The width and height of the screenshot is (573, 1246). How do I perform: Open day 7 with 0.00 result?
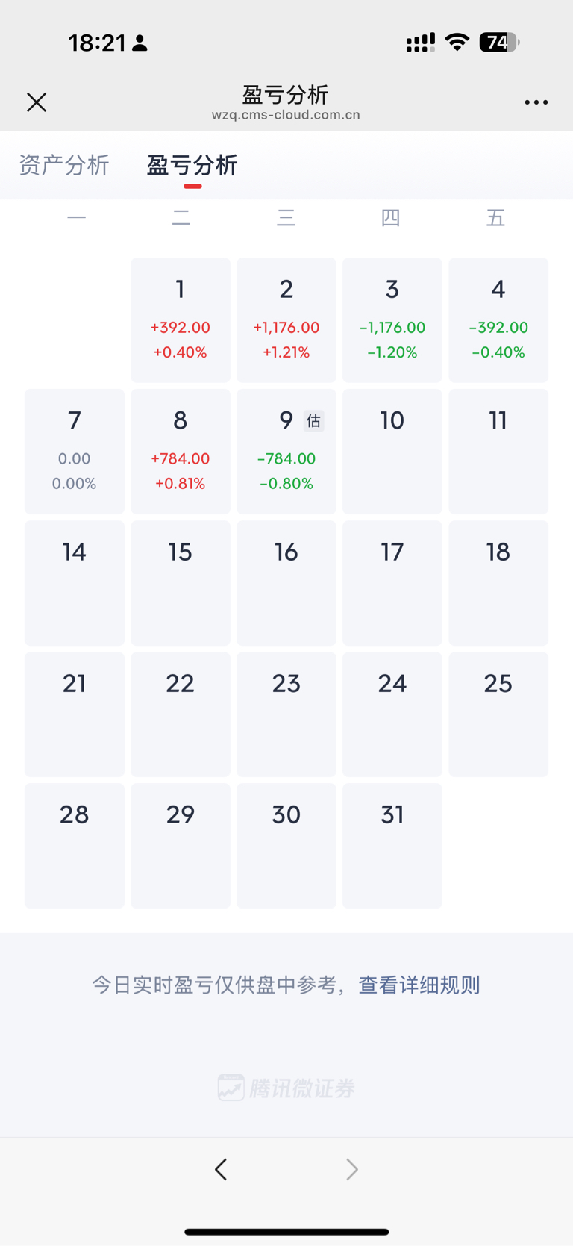(x=75, y=452)
